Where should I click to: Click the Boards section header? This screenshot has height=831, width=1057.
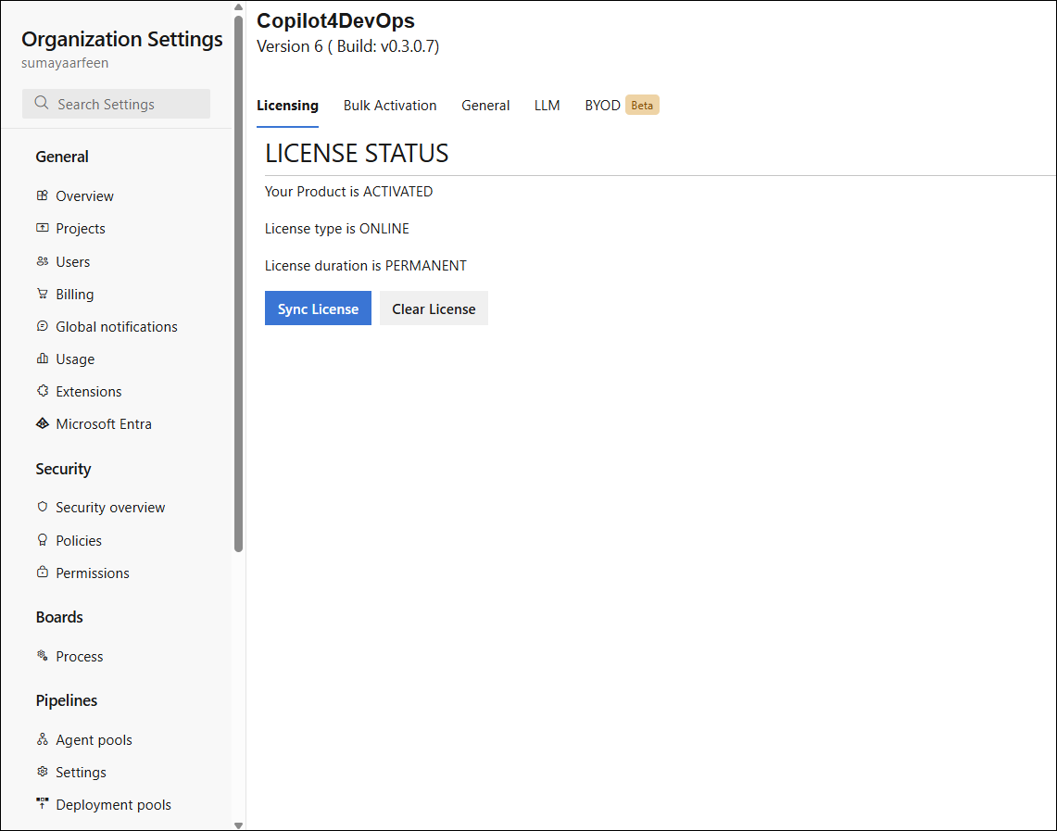[x=59, y=617]
